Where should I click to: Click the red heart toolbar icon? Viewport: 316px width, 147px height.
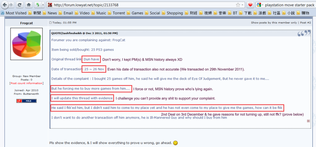[x=250, y=5]
